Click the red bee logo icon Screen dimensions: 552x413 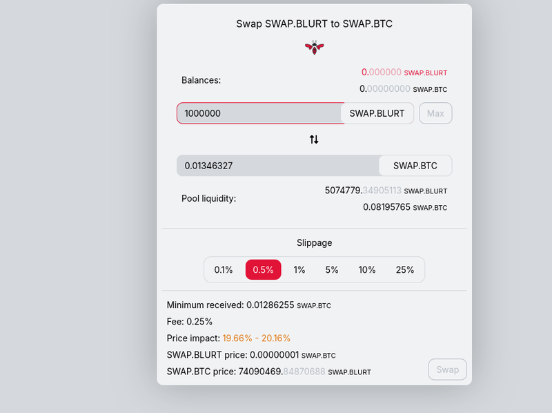coord(314,48)
